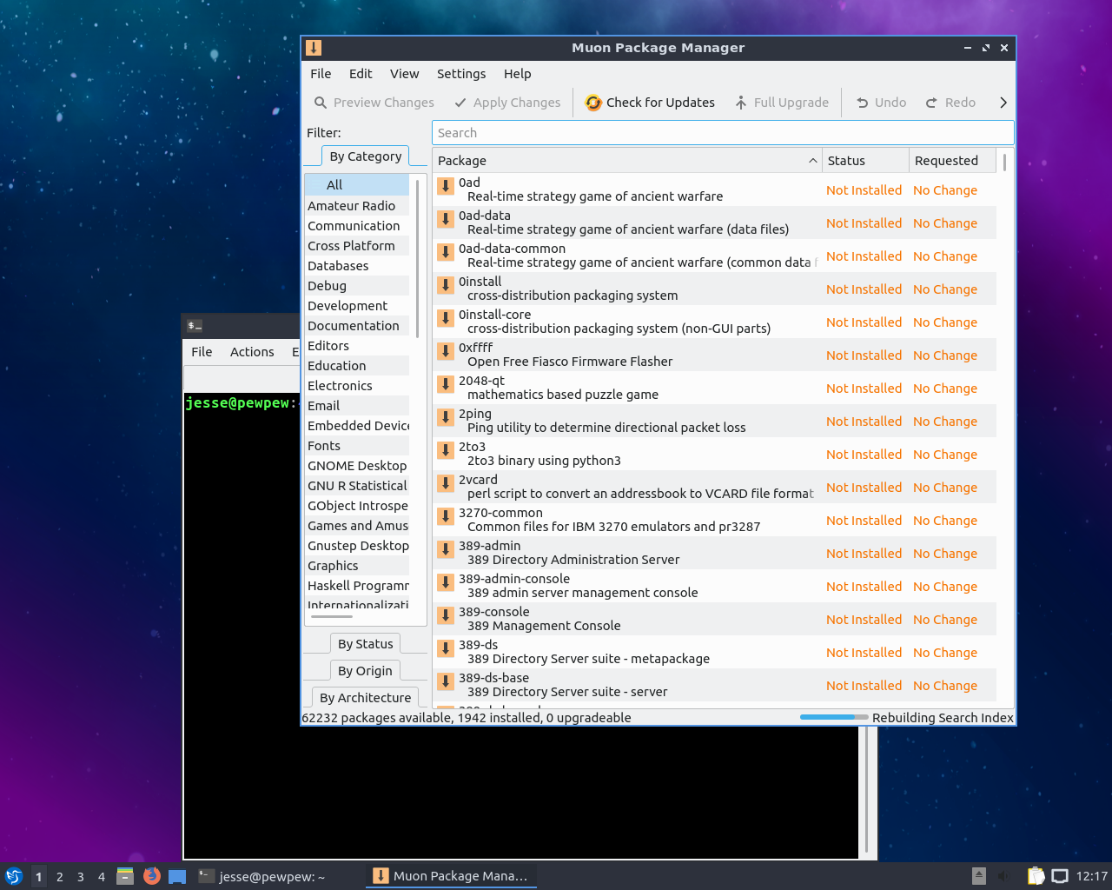Click the 389-admin package status icon
Screen dimensions: 1112x890
click(x=446, y=548)
